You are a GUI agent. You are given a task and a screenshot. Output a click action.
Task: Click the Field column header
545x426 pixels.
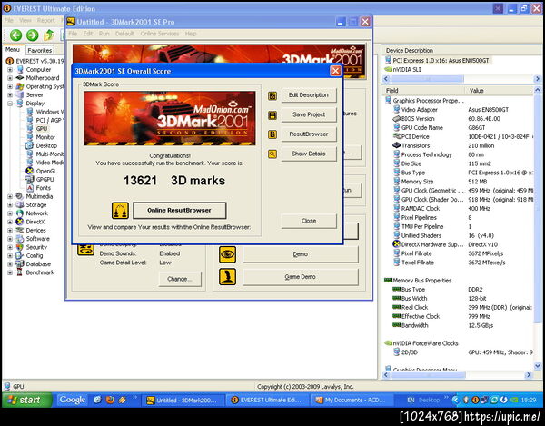(423, 91)
